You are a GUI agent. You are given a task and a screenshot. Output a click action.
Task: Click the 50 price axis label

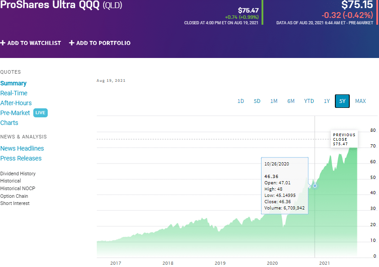coord(373,178)
